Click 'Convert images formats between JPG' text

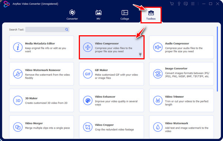[x=187, y=75]
